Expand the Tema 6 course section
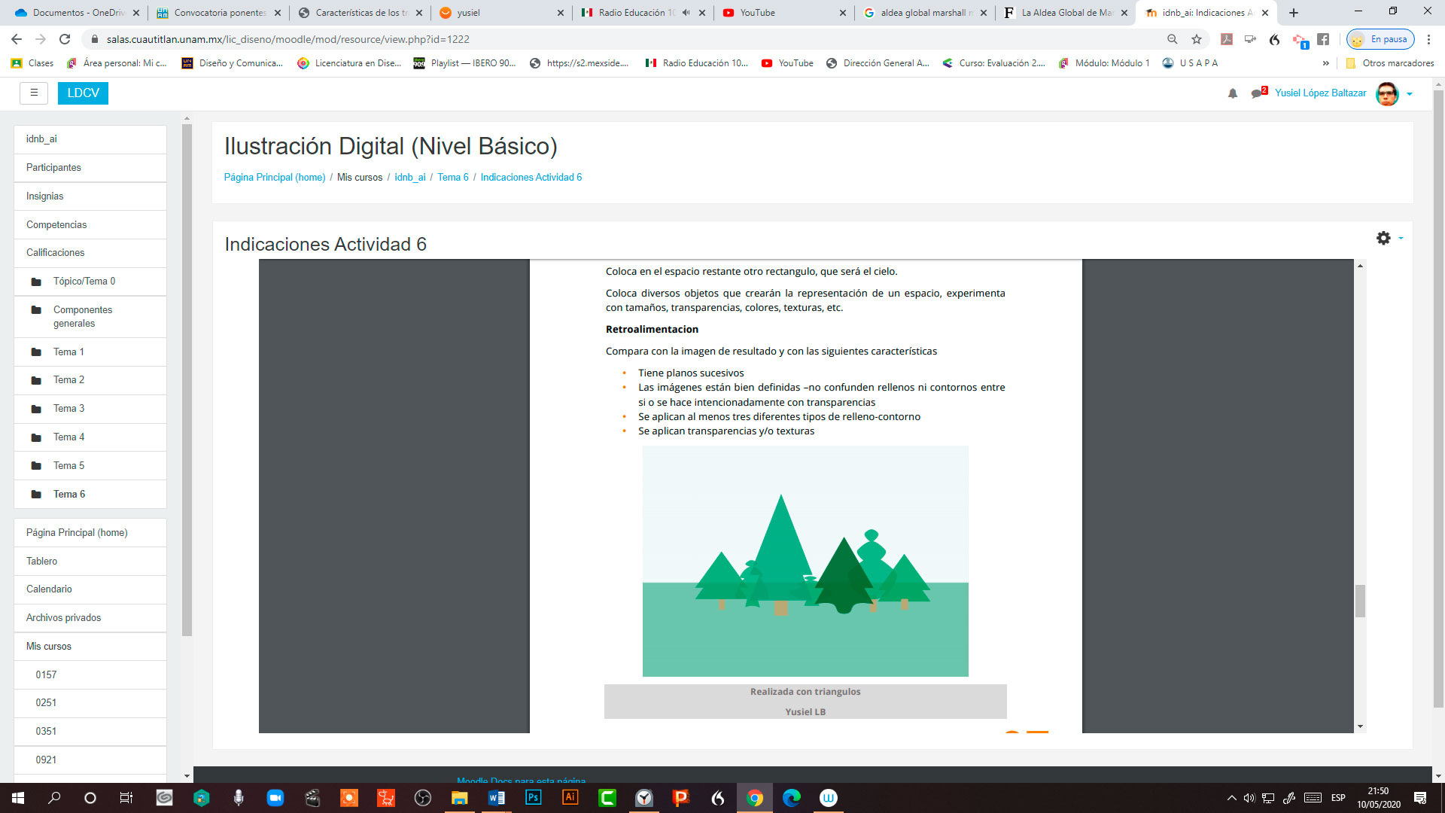This screenshot has height=813, width=1445. click(x=68, y=493)
